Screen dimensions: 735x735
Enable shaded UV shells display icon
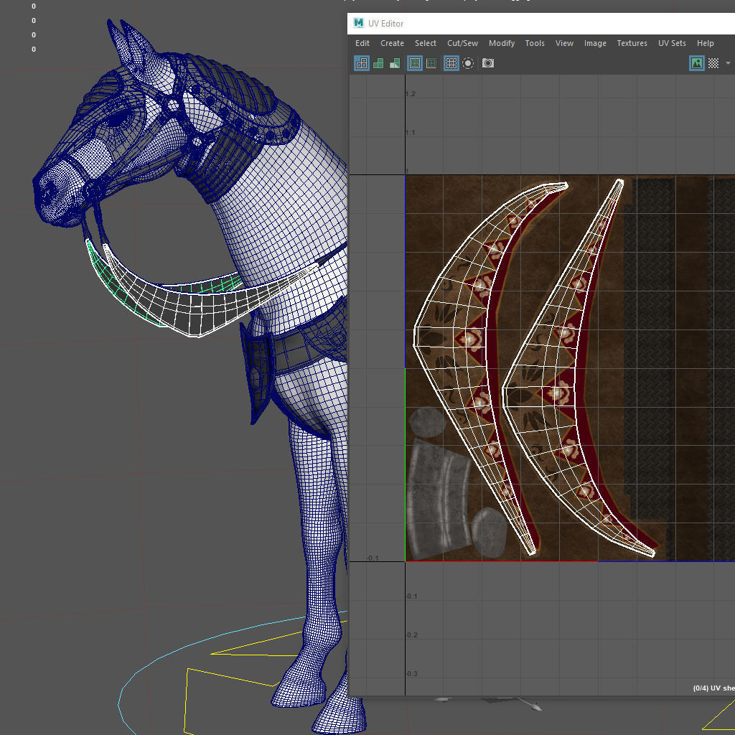tap(378, 63)
